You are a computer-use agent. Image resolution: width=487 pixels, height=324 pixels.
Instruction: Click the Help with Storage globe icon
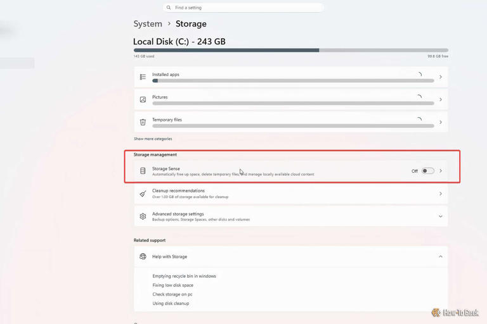pos(143,256)
